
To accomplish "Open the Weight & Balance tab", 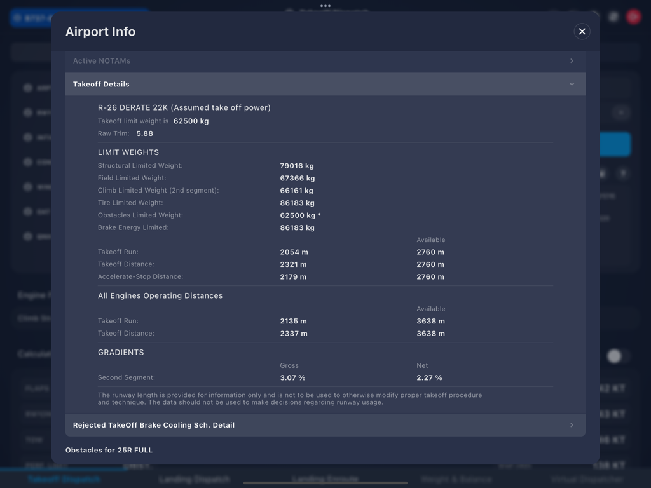I will click(x=455, y=479).
